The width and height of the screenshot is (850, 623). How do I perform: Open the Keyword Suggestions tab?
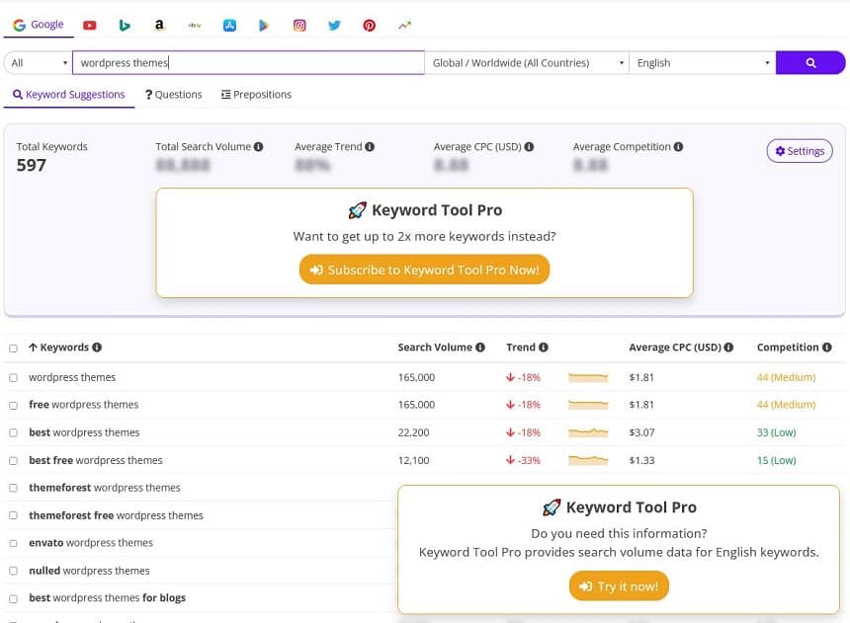pos(69,95)
